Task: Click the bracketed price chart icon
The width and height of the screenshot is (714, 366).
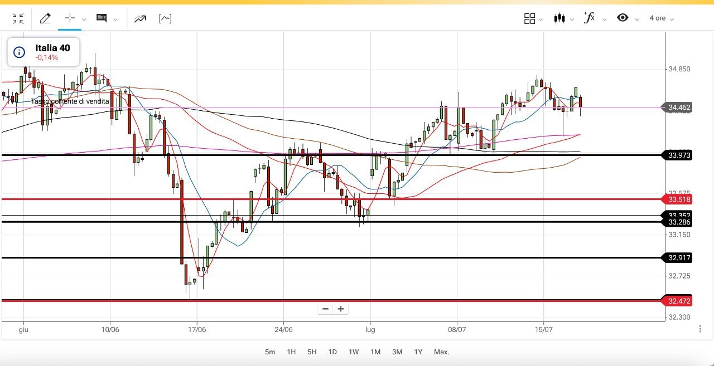Action: click(x=165, y=19)
